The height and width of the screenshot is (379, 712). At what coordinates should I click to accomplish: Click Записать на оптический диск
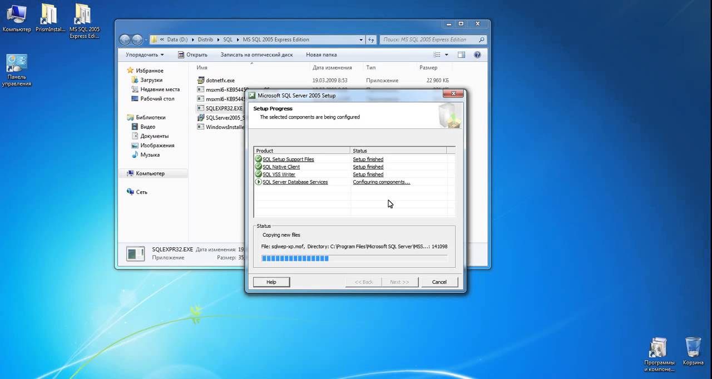click(x=256, y=55)
